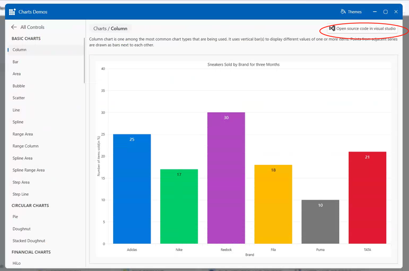Screen dimensions: 409x271
Task: Click the Themes label in title bar
Action: pyautogui.click(x=354, y=12)
